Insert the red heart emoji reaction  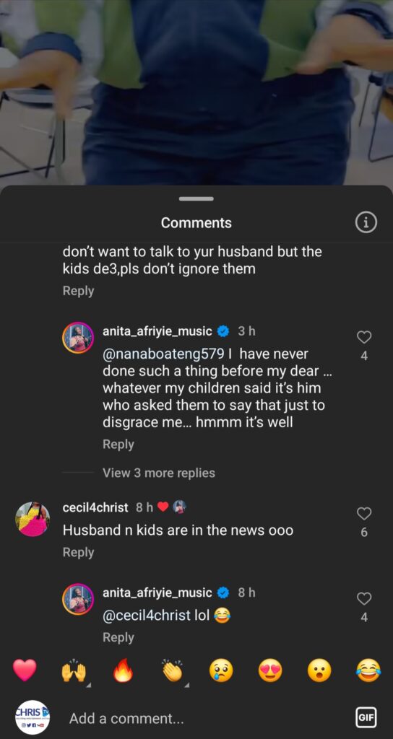25,670
